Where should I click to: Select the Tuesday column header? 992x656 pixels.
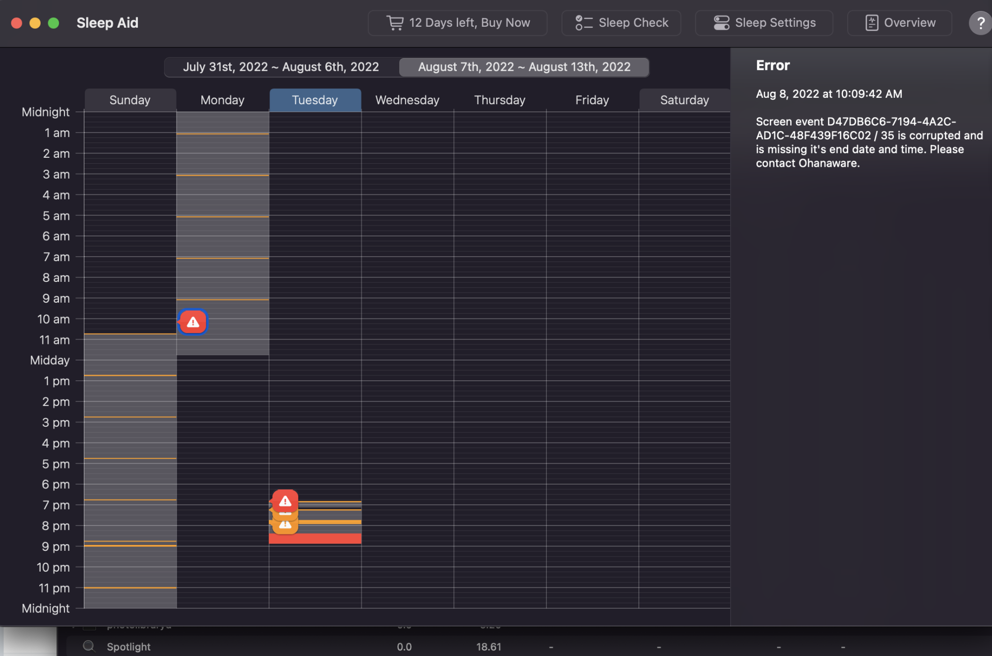point(315,100)
